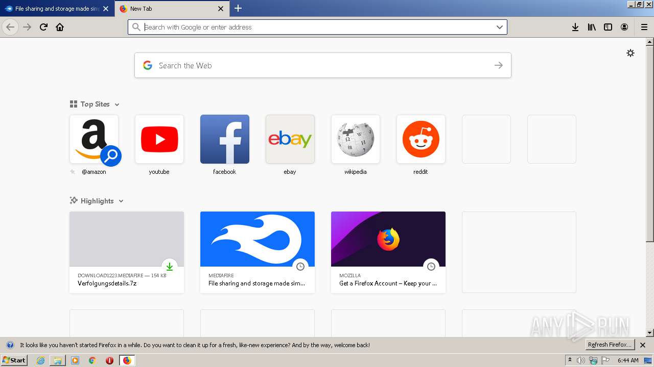Open the Firefox Account avatar icon

click(624, 27)
